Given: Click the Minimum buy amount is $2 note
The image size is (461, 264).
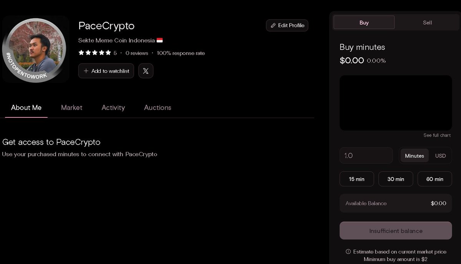Looking at the screenshot, I should (x=395, y=259).
